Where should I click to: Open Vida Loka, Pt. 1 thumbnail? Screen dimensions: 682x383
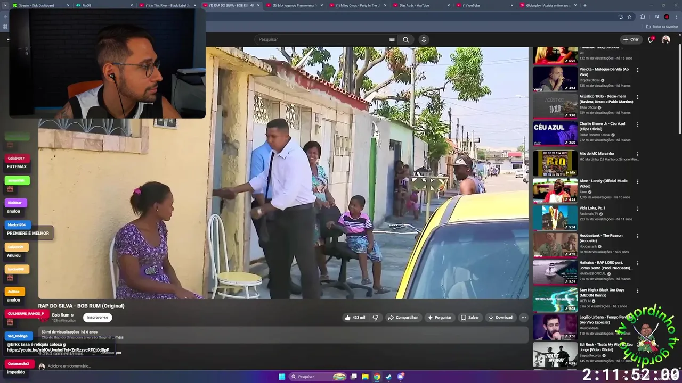tap(555, 218)
